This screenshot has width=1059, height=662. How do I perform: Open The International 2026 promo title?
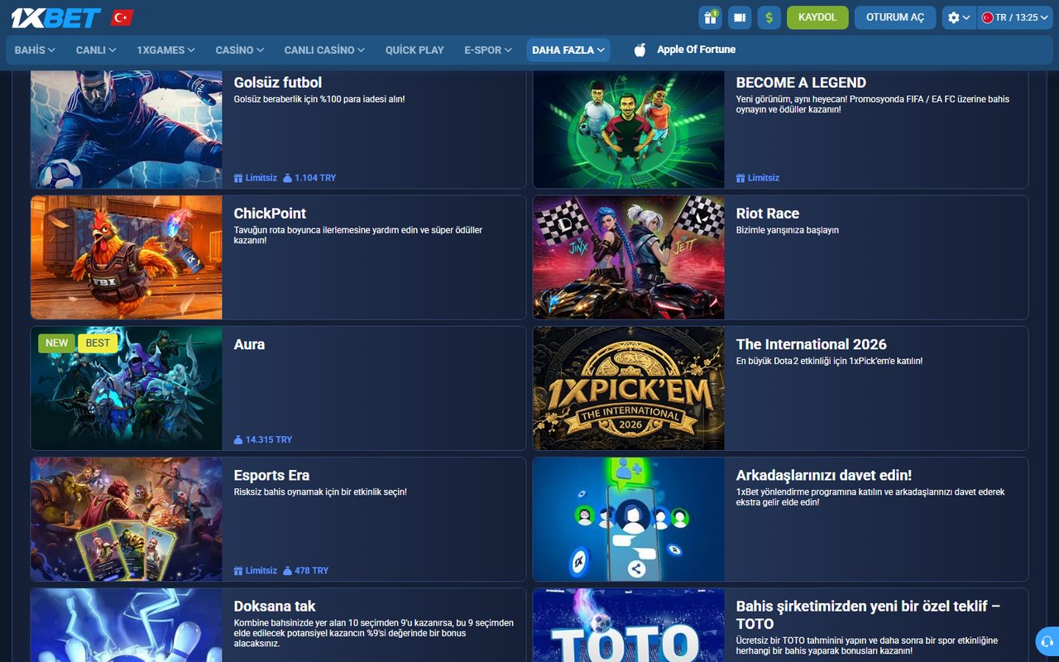click(811, 344)
